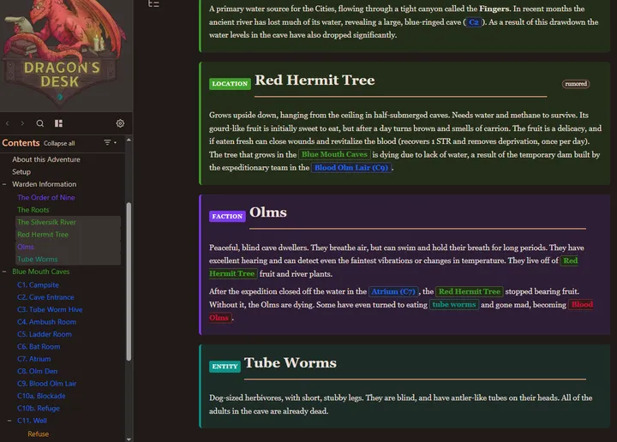
Task: Click the contents scrollbar up arrow
Action: [129, 140]
